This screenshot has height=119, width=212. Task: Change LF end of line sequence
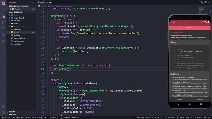162,118
